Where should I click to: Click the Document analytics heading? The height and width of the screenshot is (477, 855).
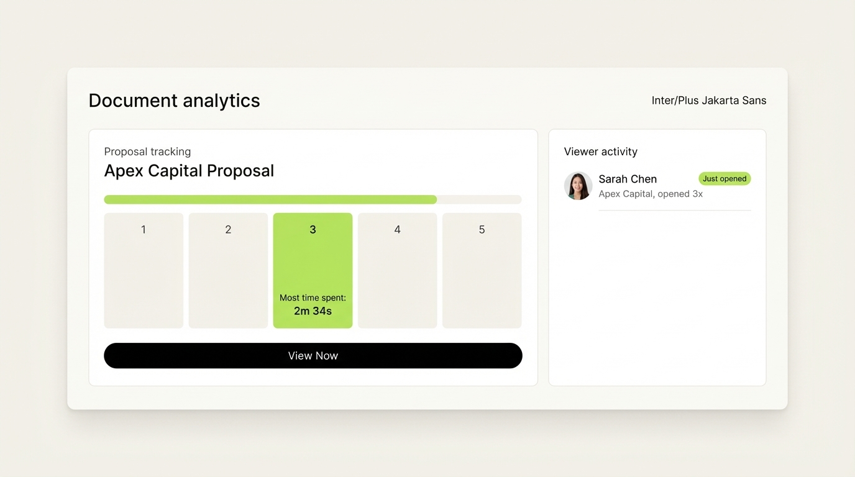pyautogui.click(x=175, y=100)
